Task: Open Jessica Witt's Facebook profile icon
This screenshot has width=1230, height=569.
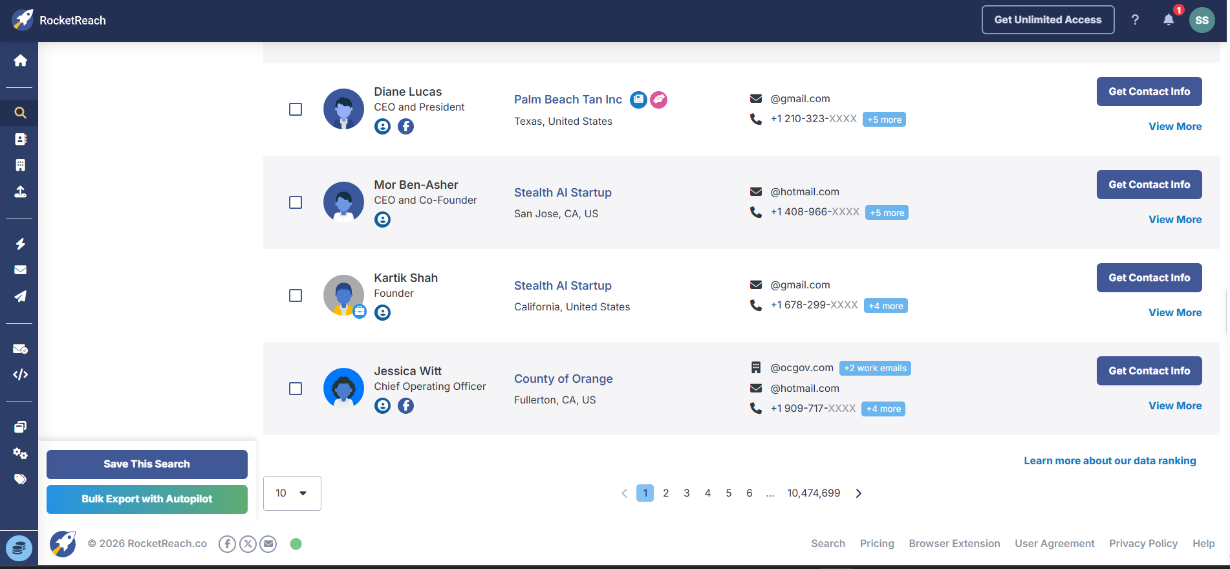Action: click(405, 406)
